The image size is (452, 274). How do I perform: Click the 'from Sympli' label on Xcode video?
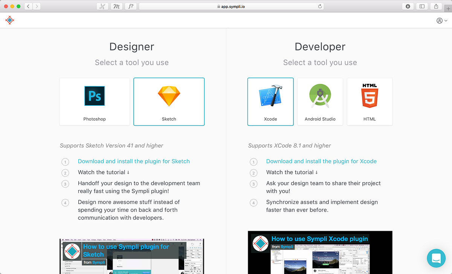click(282, 247)
